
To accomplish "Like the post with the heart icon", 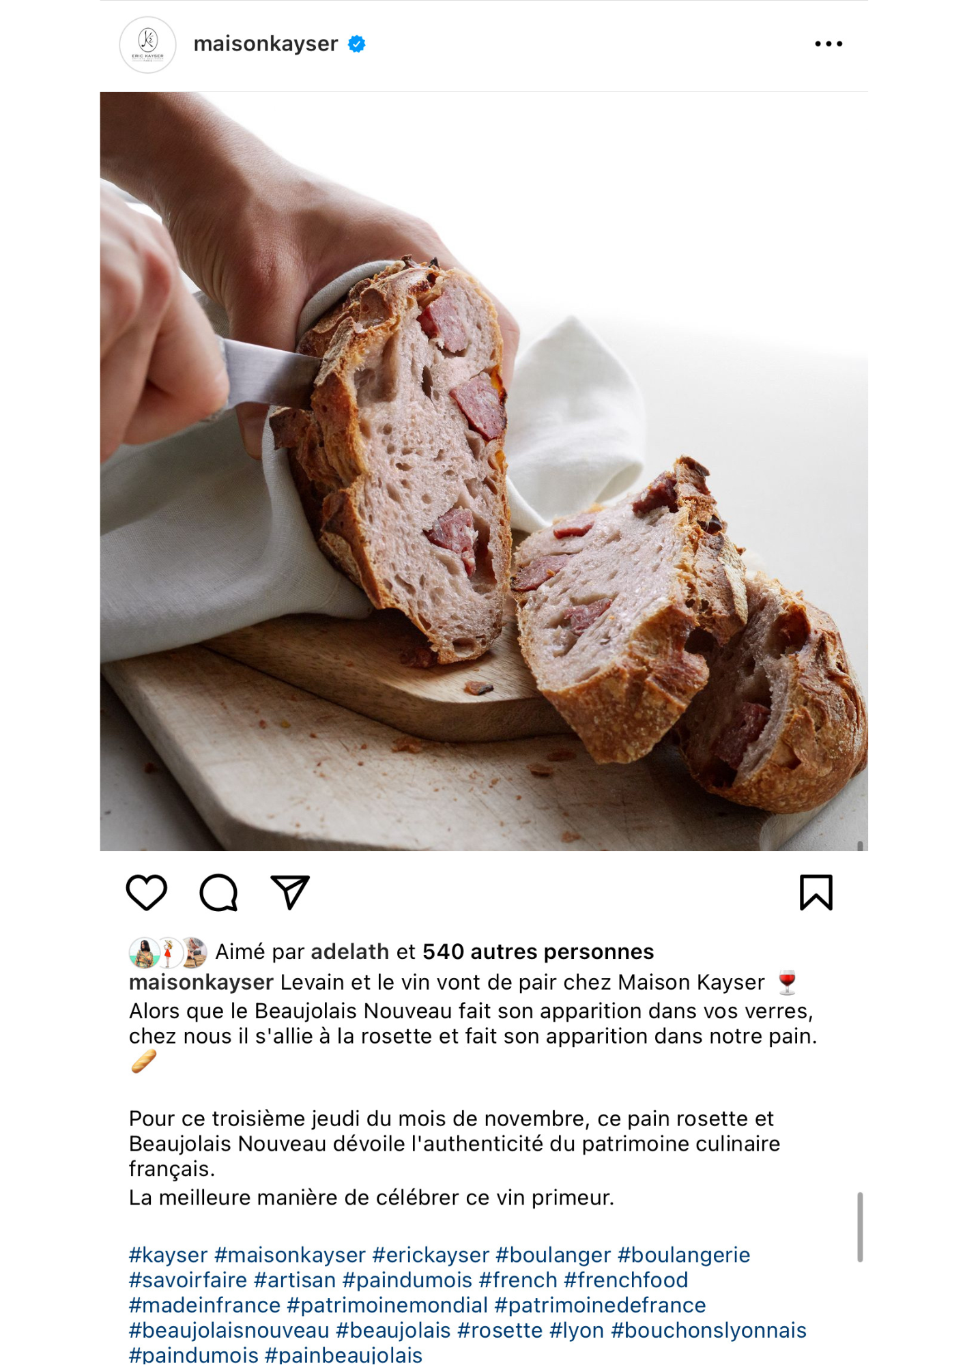I will tap(147, 892).
